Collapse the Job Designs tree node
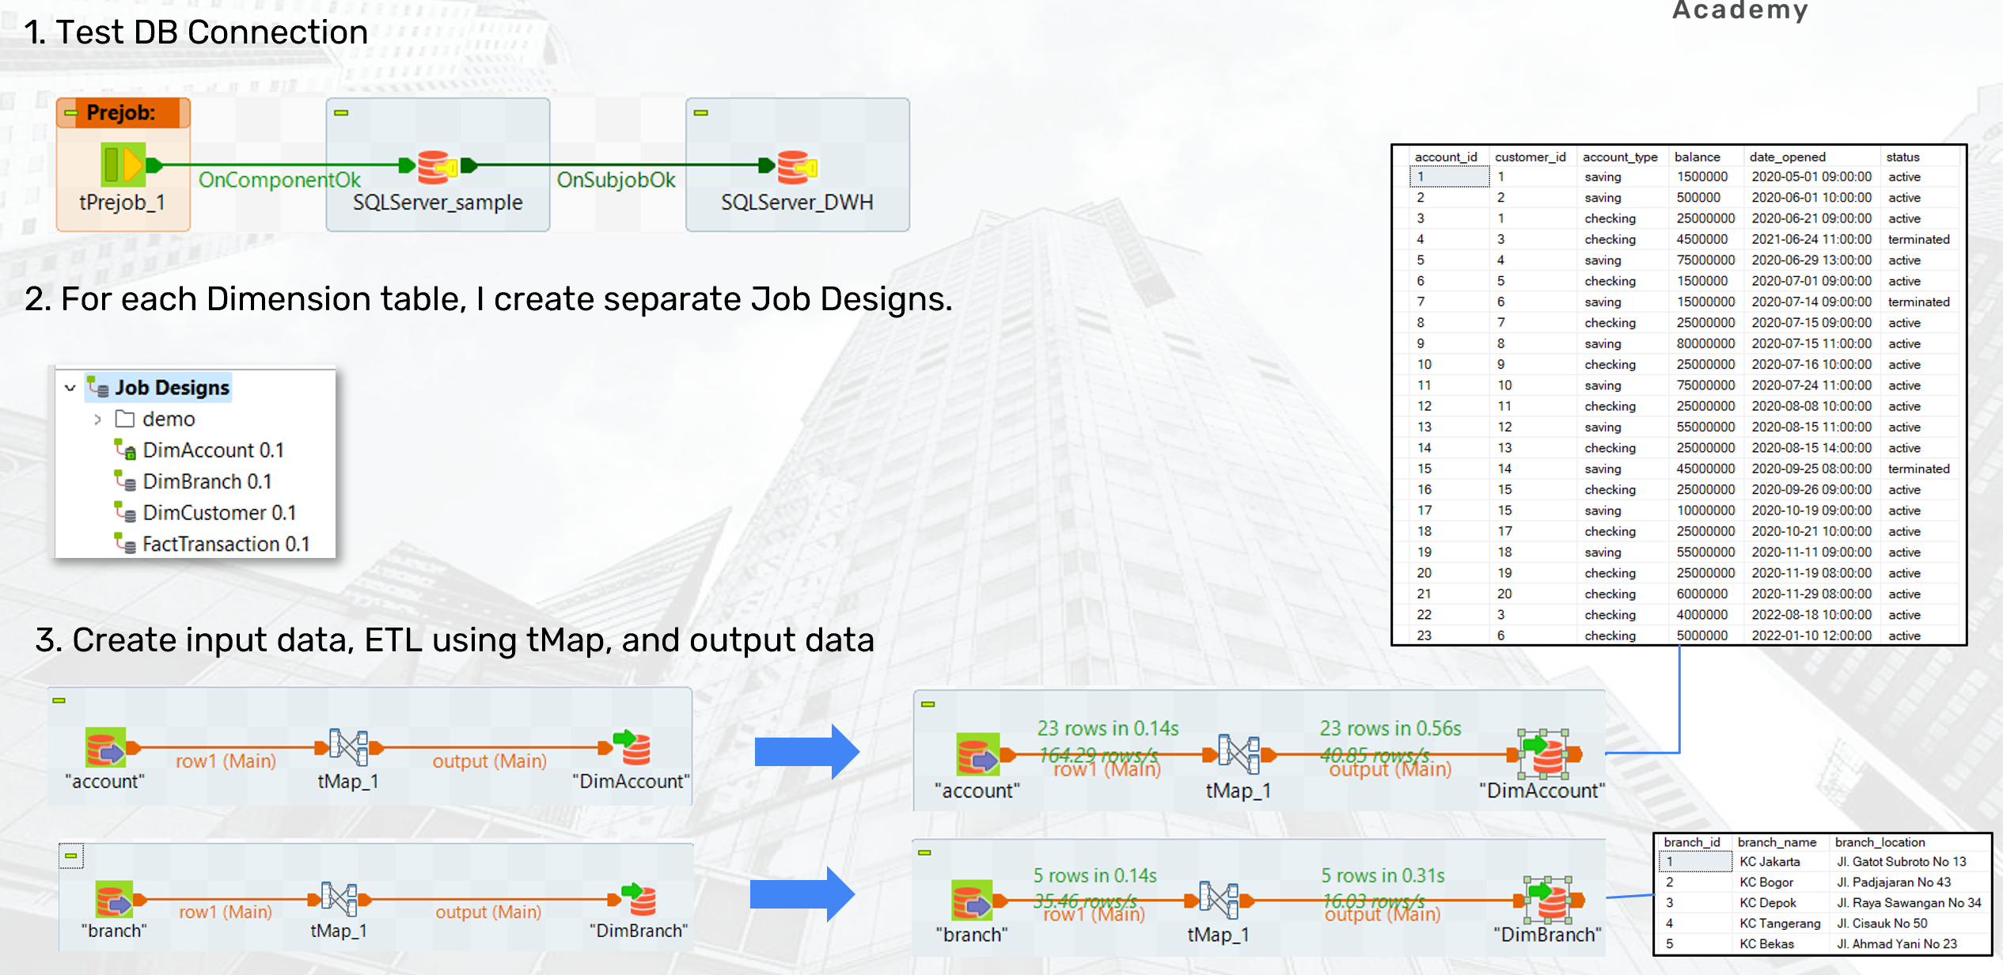This screenshot has width=2003, height=975. click(70, 388)
